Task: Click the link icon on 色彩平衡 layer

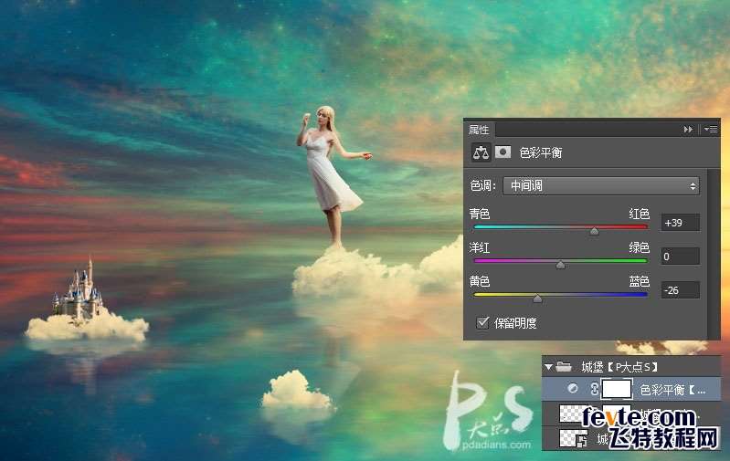Action: 592,389
